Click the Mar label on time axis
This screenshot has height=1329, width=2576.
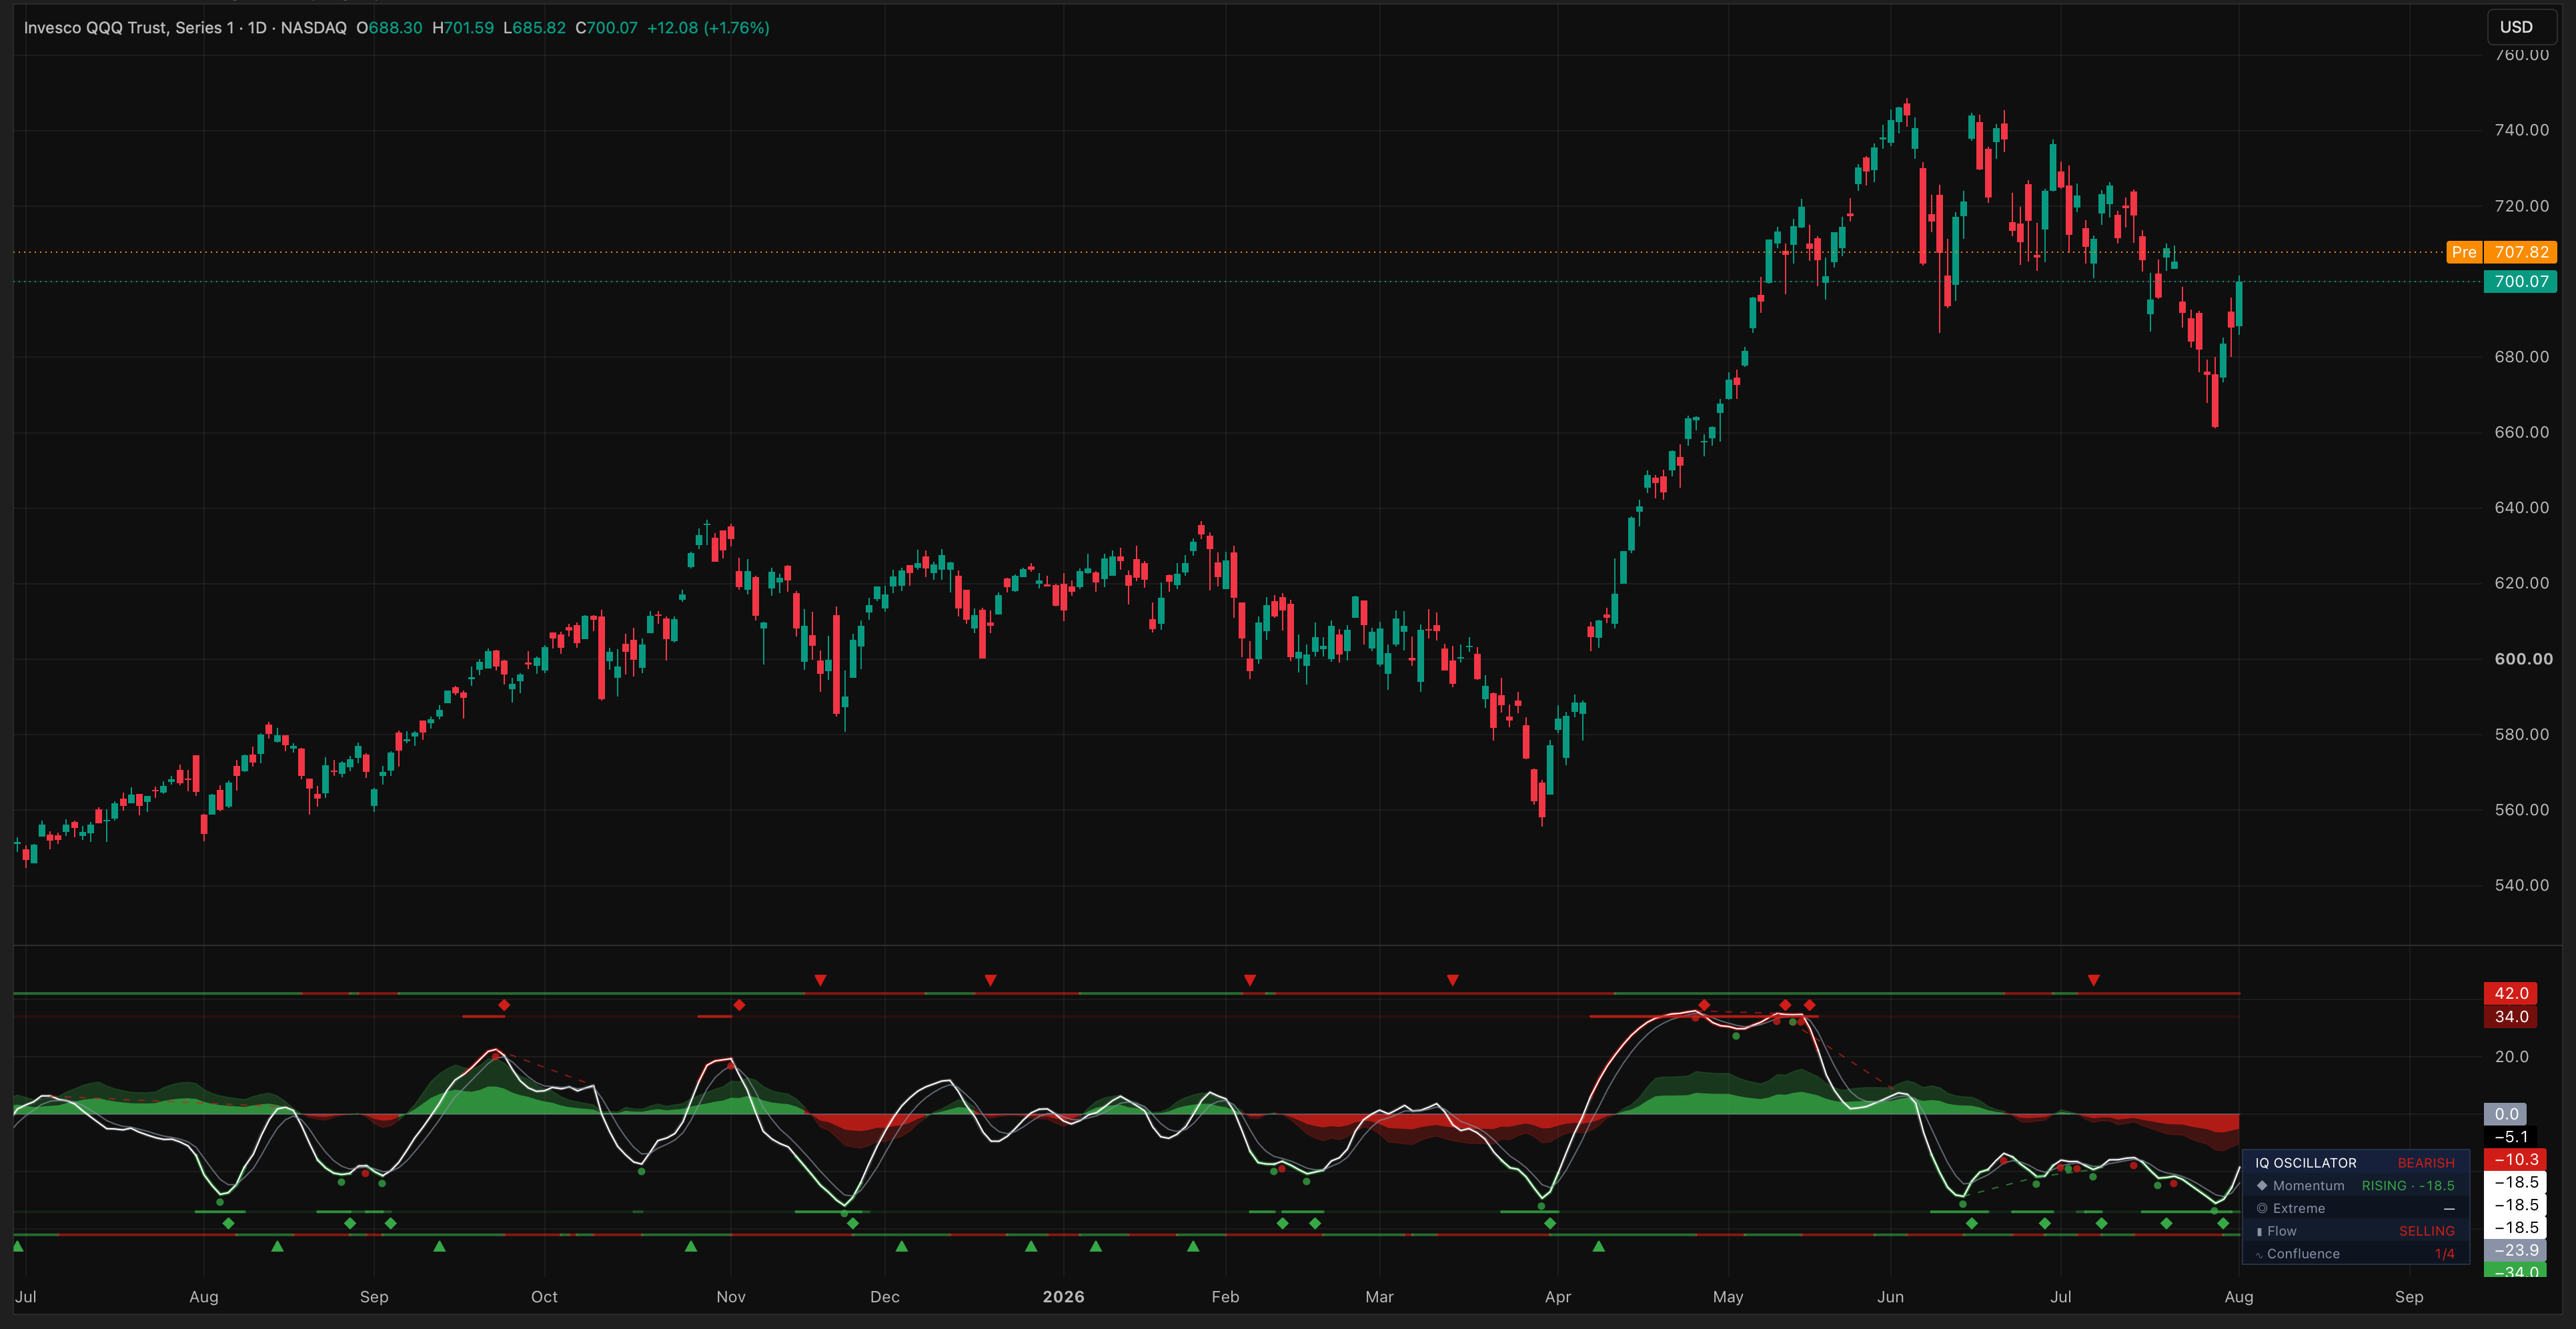[1379, 1297]
